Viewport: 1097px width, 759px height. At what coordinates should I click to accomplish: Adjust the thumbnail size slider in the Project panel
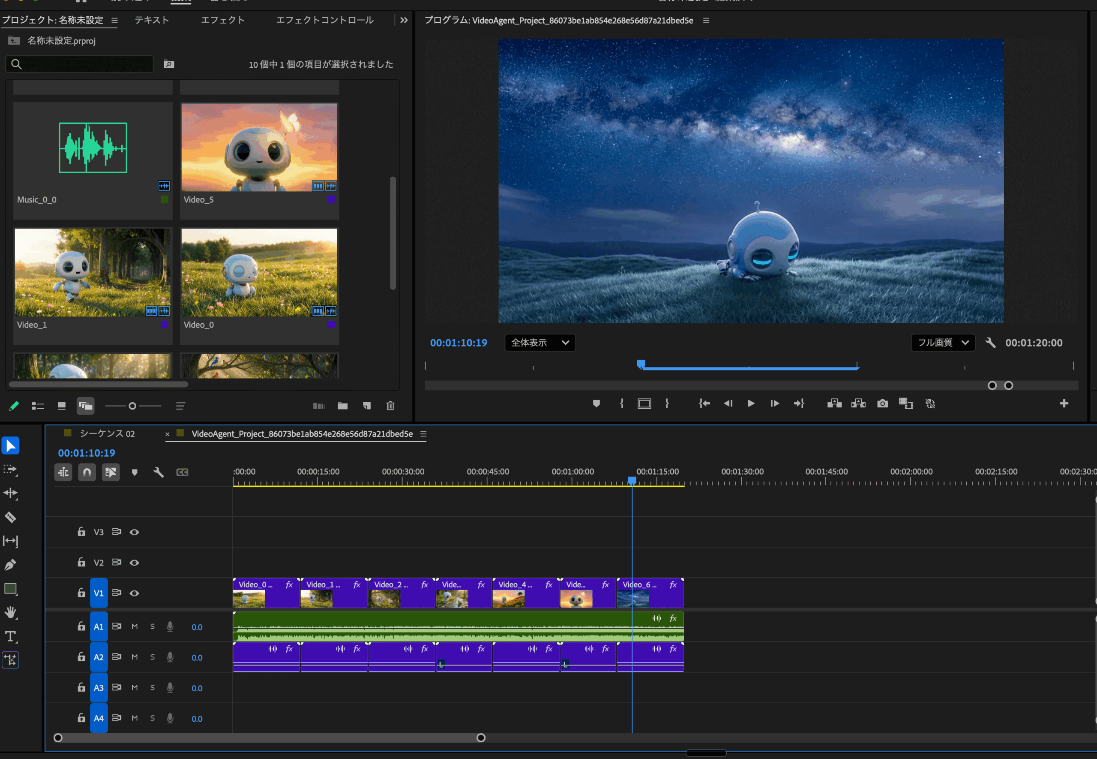(x=132, y=406)
